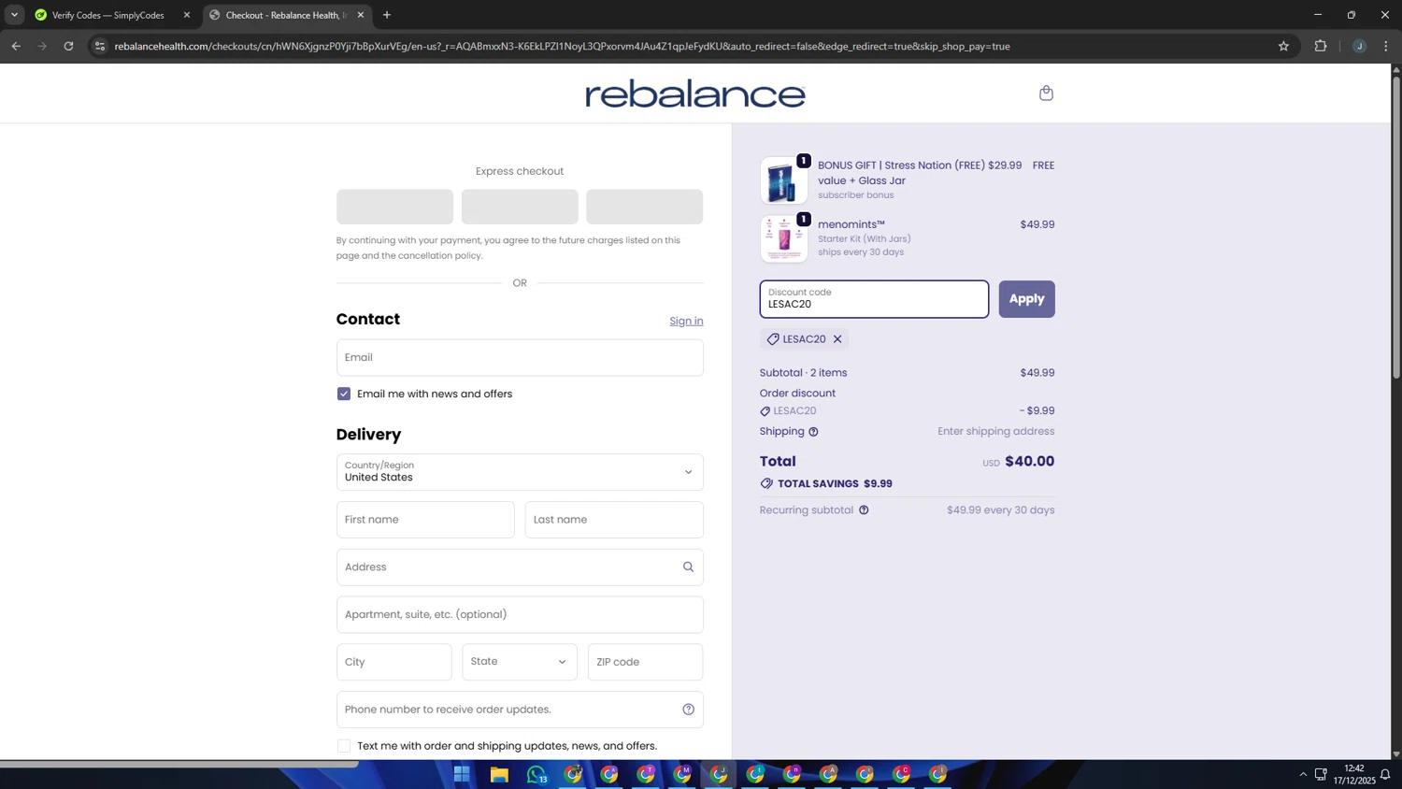The height and width of the screenshot is (789, 1402).
Task: Click the Discount code input field
Action: [x=874, y=299]
